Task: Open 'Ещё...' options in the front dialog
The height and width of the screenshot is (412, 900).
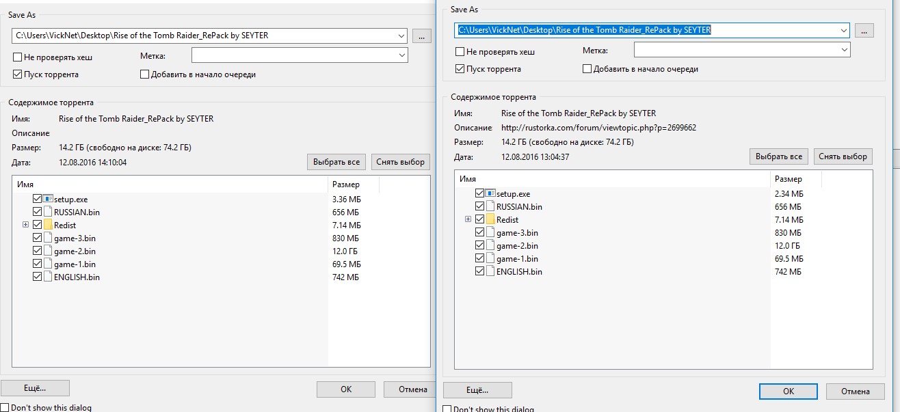Action: click(x=477, y=390)
